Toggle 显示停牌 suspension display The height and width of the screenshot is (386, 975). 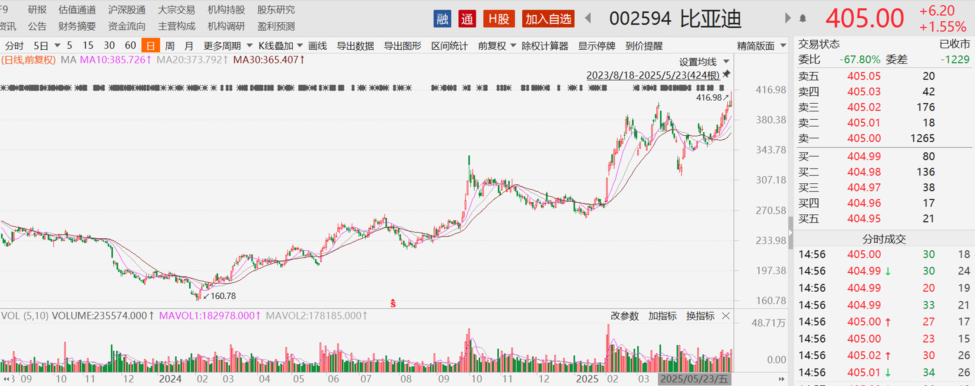click(596, 46)
